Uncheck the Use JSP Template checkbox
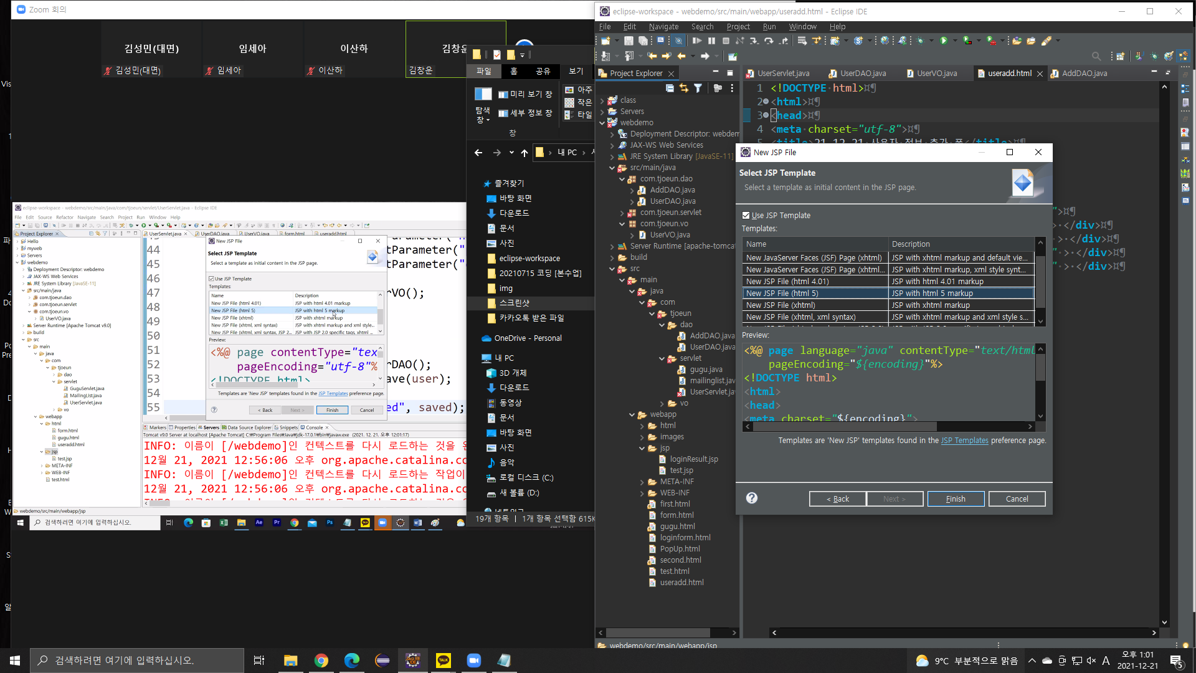Viewport: 1196px width, 673px height. click(x=746, y=216)
